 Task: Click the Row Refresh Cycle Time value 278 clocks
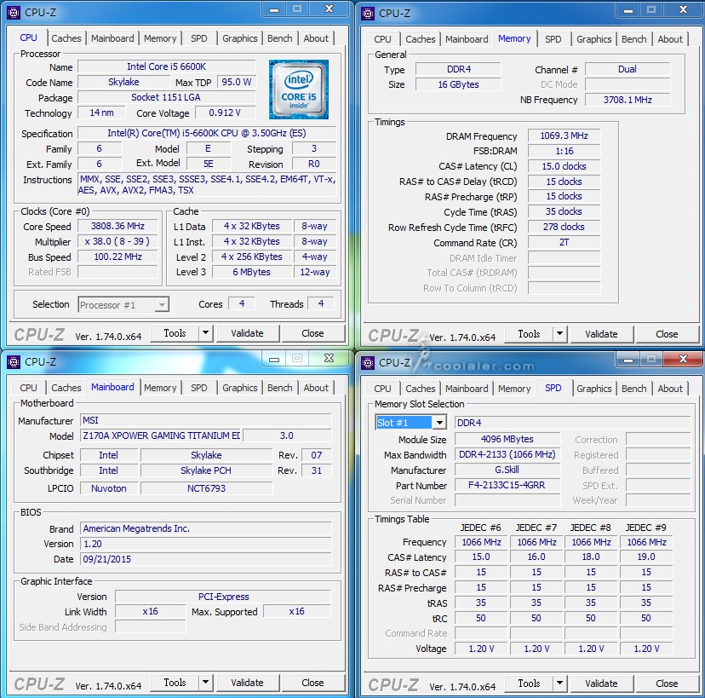[564, 227]
